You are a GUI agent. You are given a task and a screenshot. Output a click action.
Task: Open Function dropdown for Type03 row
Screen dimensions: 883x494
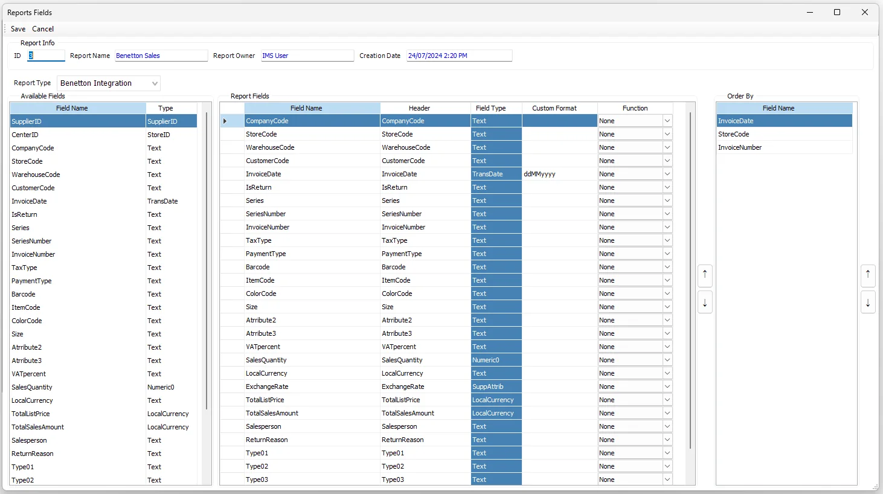click(667, 480)
